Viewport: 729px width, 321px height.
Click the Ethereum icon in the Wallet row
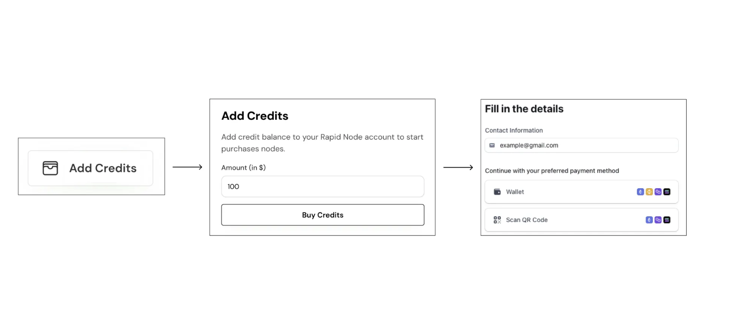click(640, 192)
